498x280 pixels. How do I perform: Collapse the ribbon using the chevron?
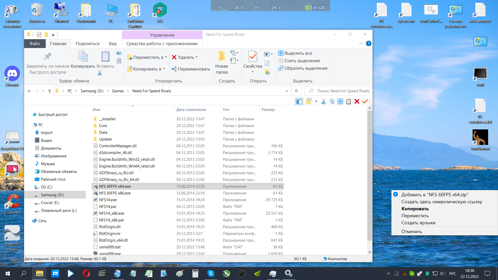(361, 44)
